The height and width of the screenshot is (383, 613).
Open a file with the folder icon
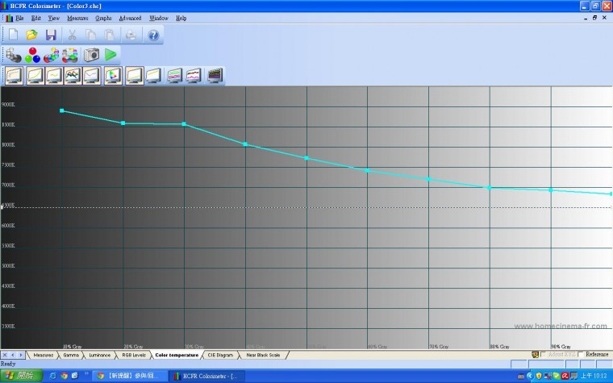point(31,35)
